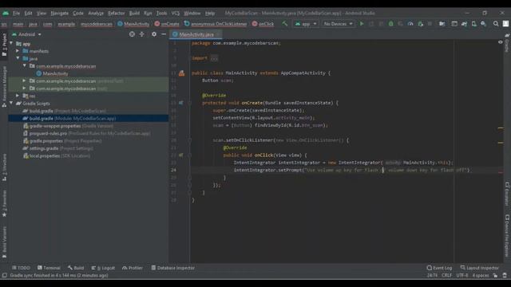Screen dimensions: 511x287
Task: Open Search Everywhere magnifier icon
Action: click(496, 24)
